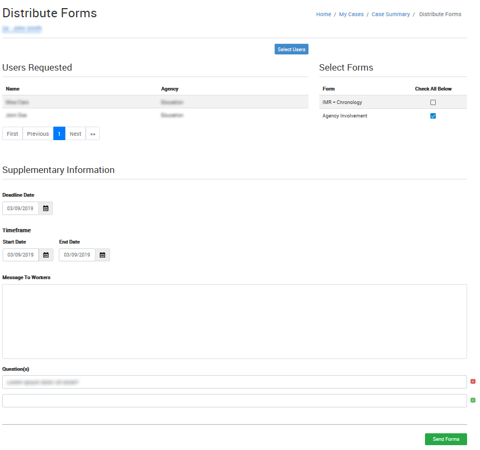The width and height of the screenshot is (480, 450).
Task: Click in the Message To Workers textarea
Action: pos(235,322)
